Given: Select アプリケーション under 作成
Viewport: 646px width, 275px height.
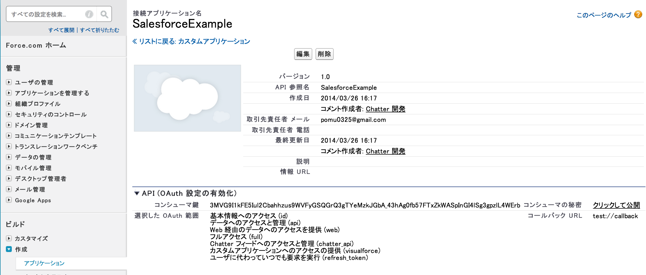Looking at the screenshot, I should (x=44, y=263).
